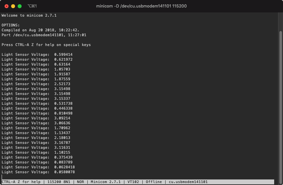Click the 'Welcome to minicom 2.7.1' line
The width and height of the screenshot is (283, 185).
tap(29, 15)
